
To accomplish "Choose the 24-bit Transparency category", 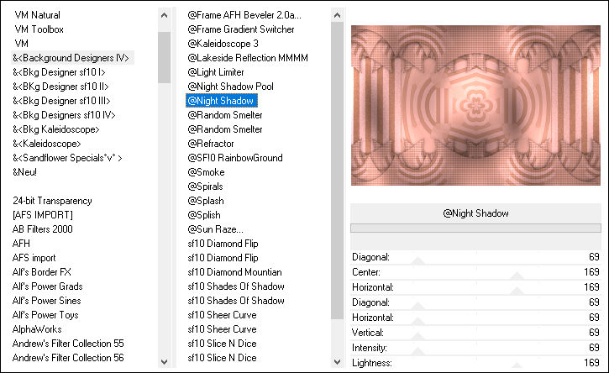I will tap(51, 201).
